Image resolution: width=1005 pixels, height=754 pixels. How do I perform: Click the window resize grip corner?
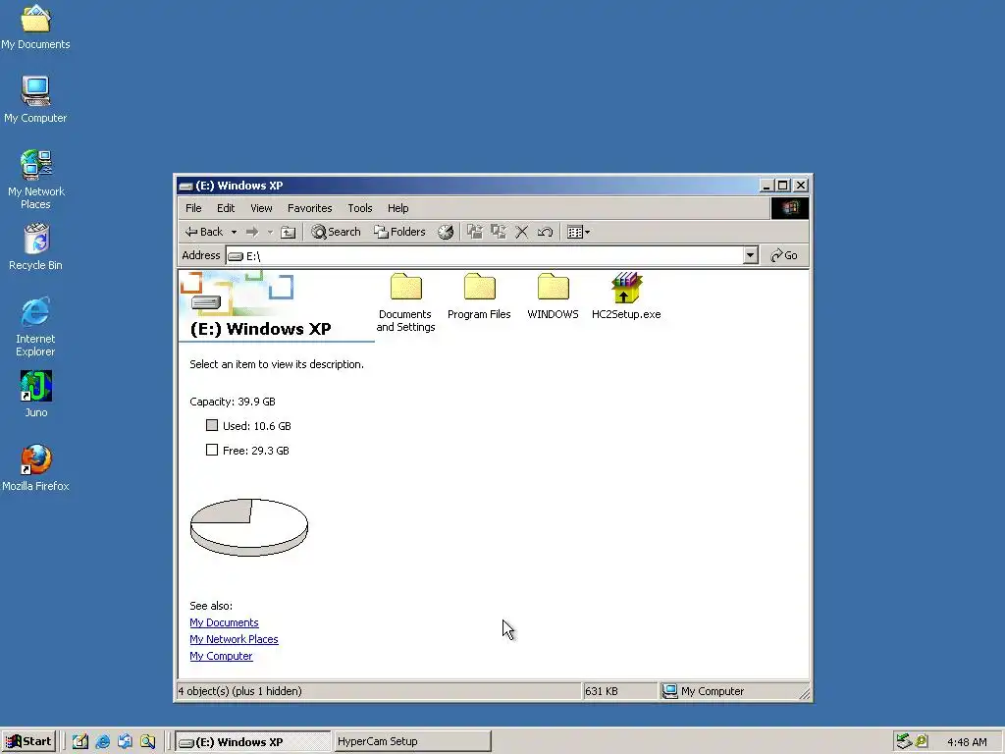click(805, 694)
